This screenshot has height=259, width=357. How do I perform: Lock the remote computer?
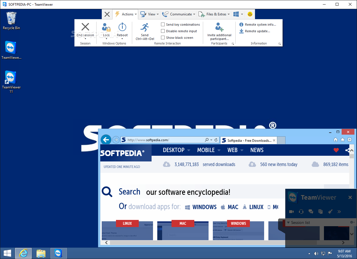(x=106, y=30)
